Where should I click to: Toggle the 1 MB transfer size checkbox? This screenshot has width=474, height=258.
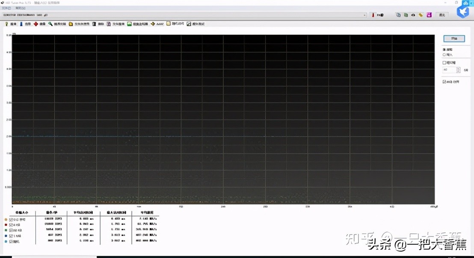[11, 236]
